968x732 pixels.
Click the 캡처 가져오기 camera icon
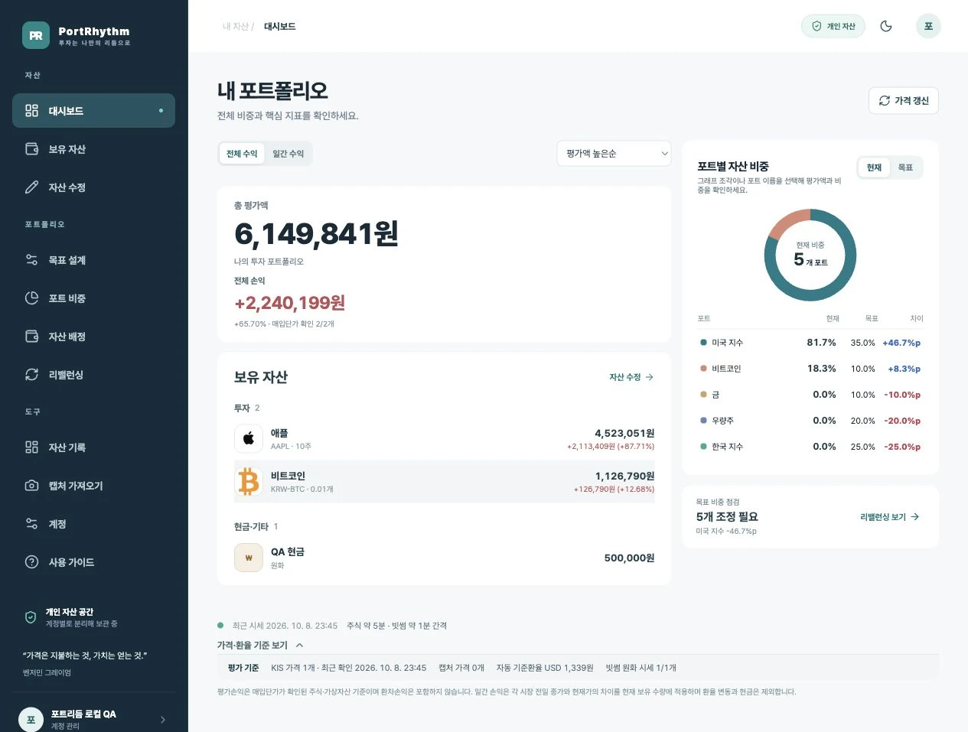31,485
